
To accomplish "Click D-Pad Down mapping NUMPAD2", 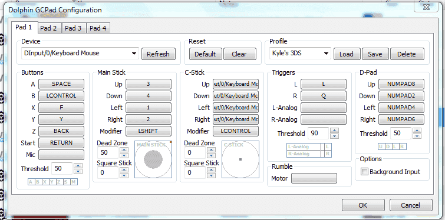I will [401, 96].
